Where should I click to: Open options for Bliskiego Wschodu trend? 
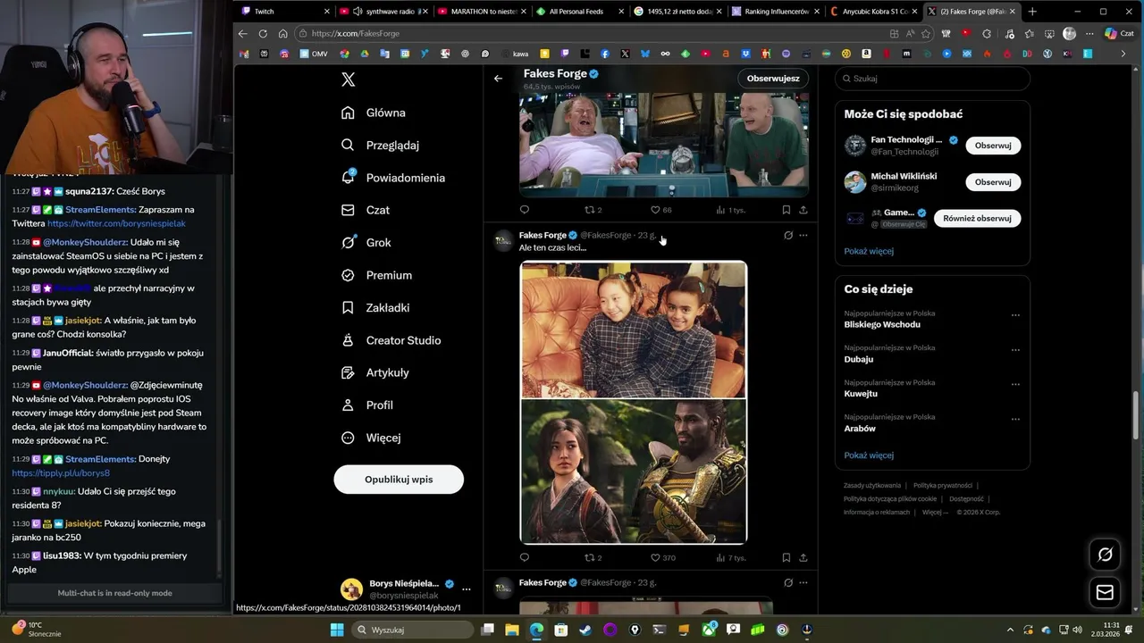pos(1015,315)
